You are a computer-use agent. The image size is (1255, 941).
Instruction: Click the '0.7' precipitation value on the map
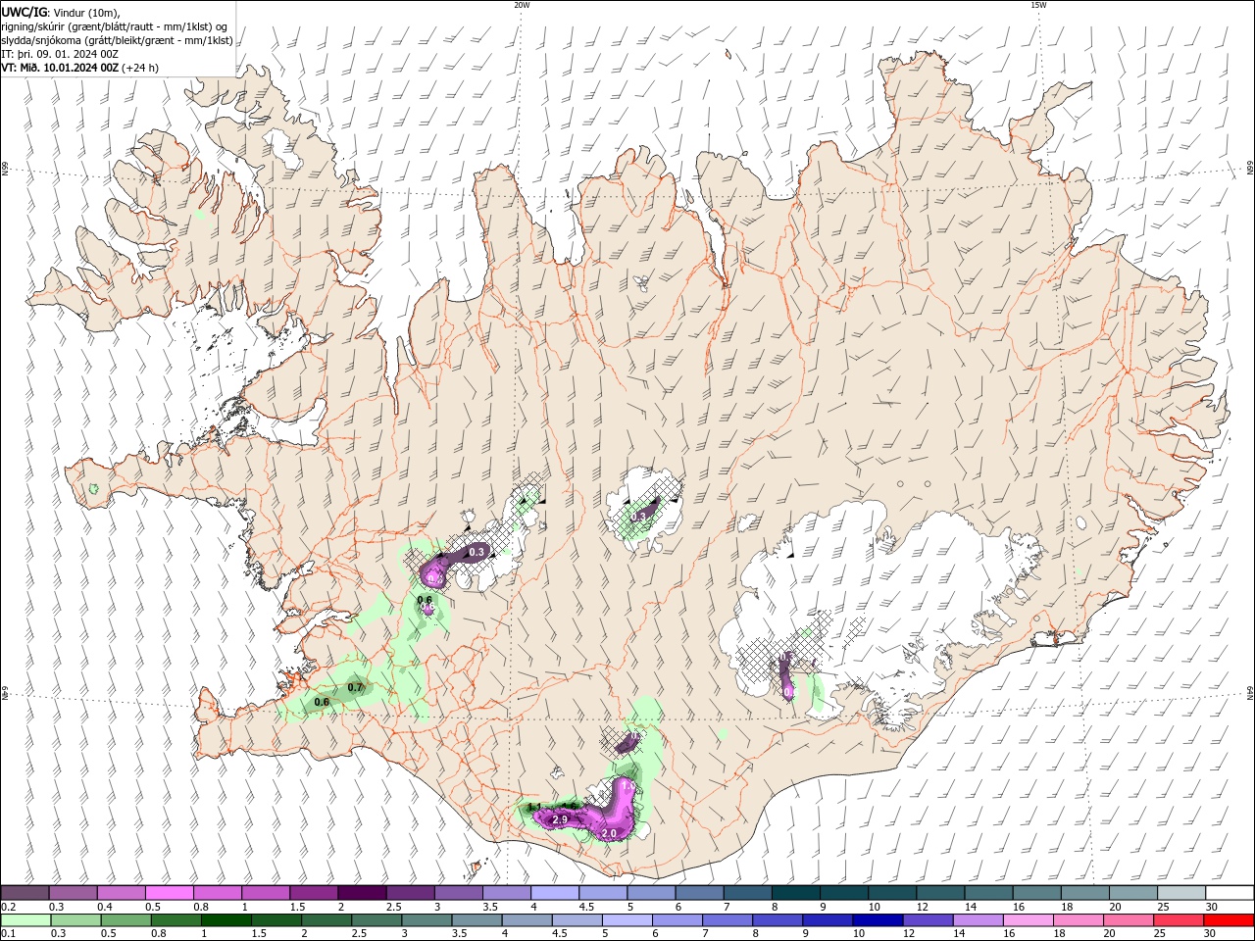pyautogui.click(x=355, y=688)
